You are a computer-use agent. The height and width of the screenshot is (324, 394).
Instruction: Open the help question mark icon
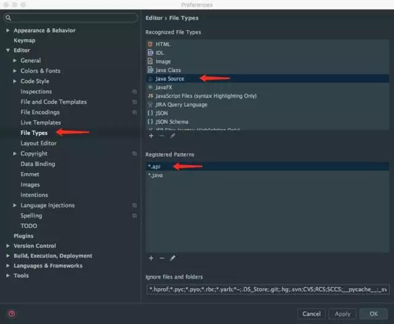(x=12, y=314)
